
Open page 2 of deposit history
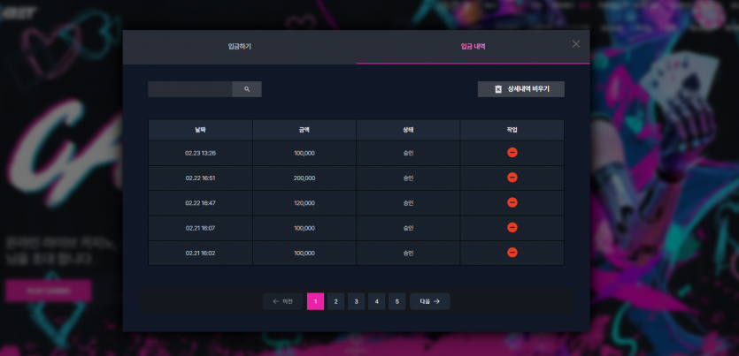(336, 301)
